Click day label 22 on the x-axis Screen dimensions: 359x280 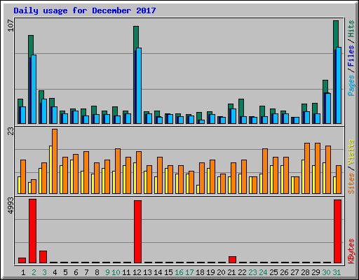pyautogui.click(x=242, y=272)
